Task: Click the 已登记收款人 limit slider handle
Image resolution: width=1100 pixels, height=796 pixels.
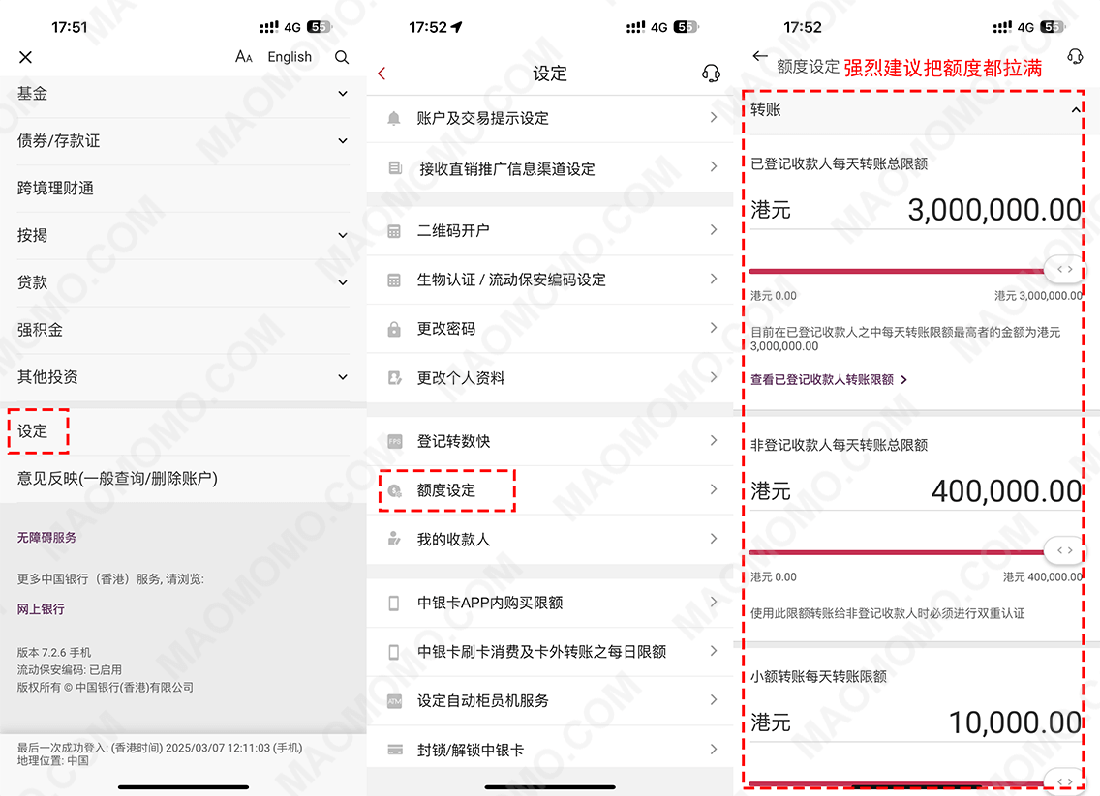Action: (x=1064, y=270)
